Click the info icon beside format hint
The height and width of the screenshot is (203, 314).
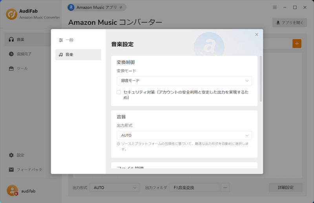tap(119, 144)
